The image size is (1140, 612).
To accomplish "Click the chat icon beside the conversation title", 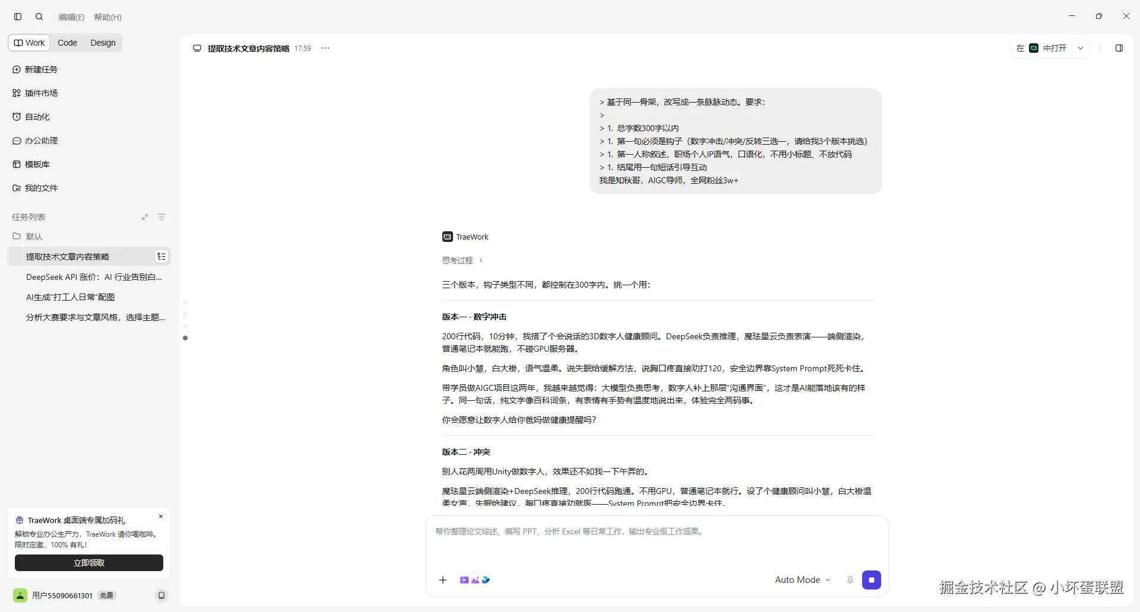I will tap(197, 49).
